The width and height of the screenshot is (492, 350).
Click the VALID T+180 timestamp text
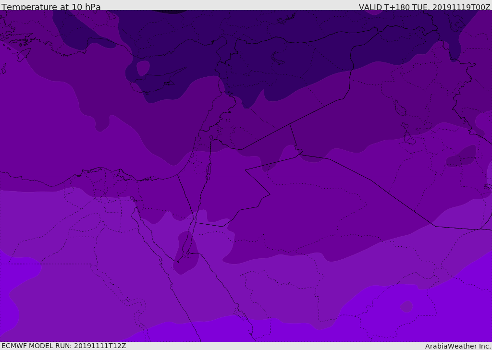click(424, 7)
